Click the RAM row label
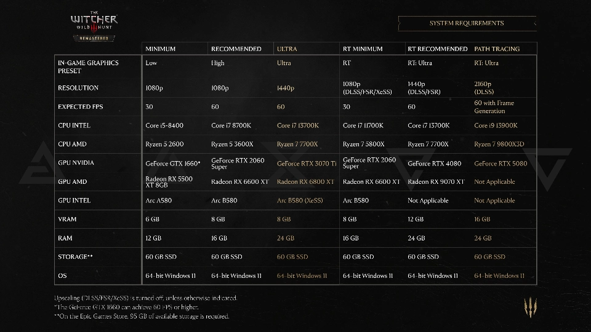 pyautogui.click(x=65, y=238)
